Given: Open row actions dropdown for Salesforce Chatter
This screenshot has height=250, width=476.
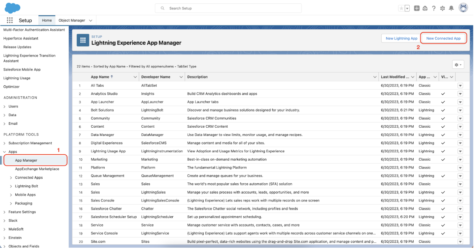Looking at the screenshot, I should pyautogui.click(x=460, y=209).
